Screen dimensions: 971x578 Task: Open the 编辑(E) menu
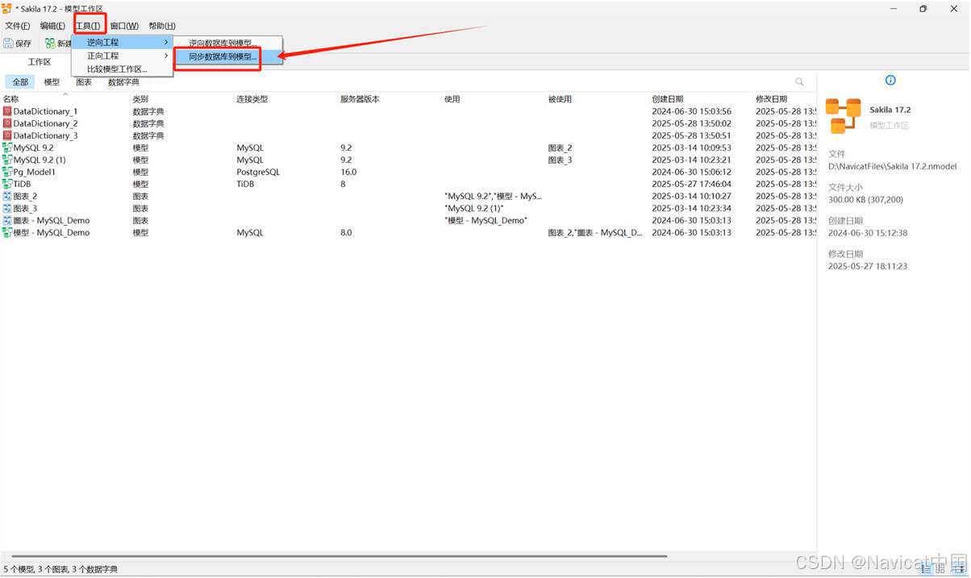tap(52, 26)
